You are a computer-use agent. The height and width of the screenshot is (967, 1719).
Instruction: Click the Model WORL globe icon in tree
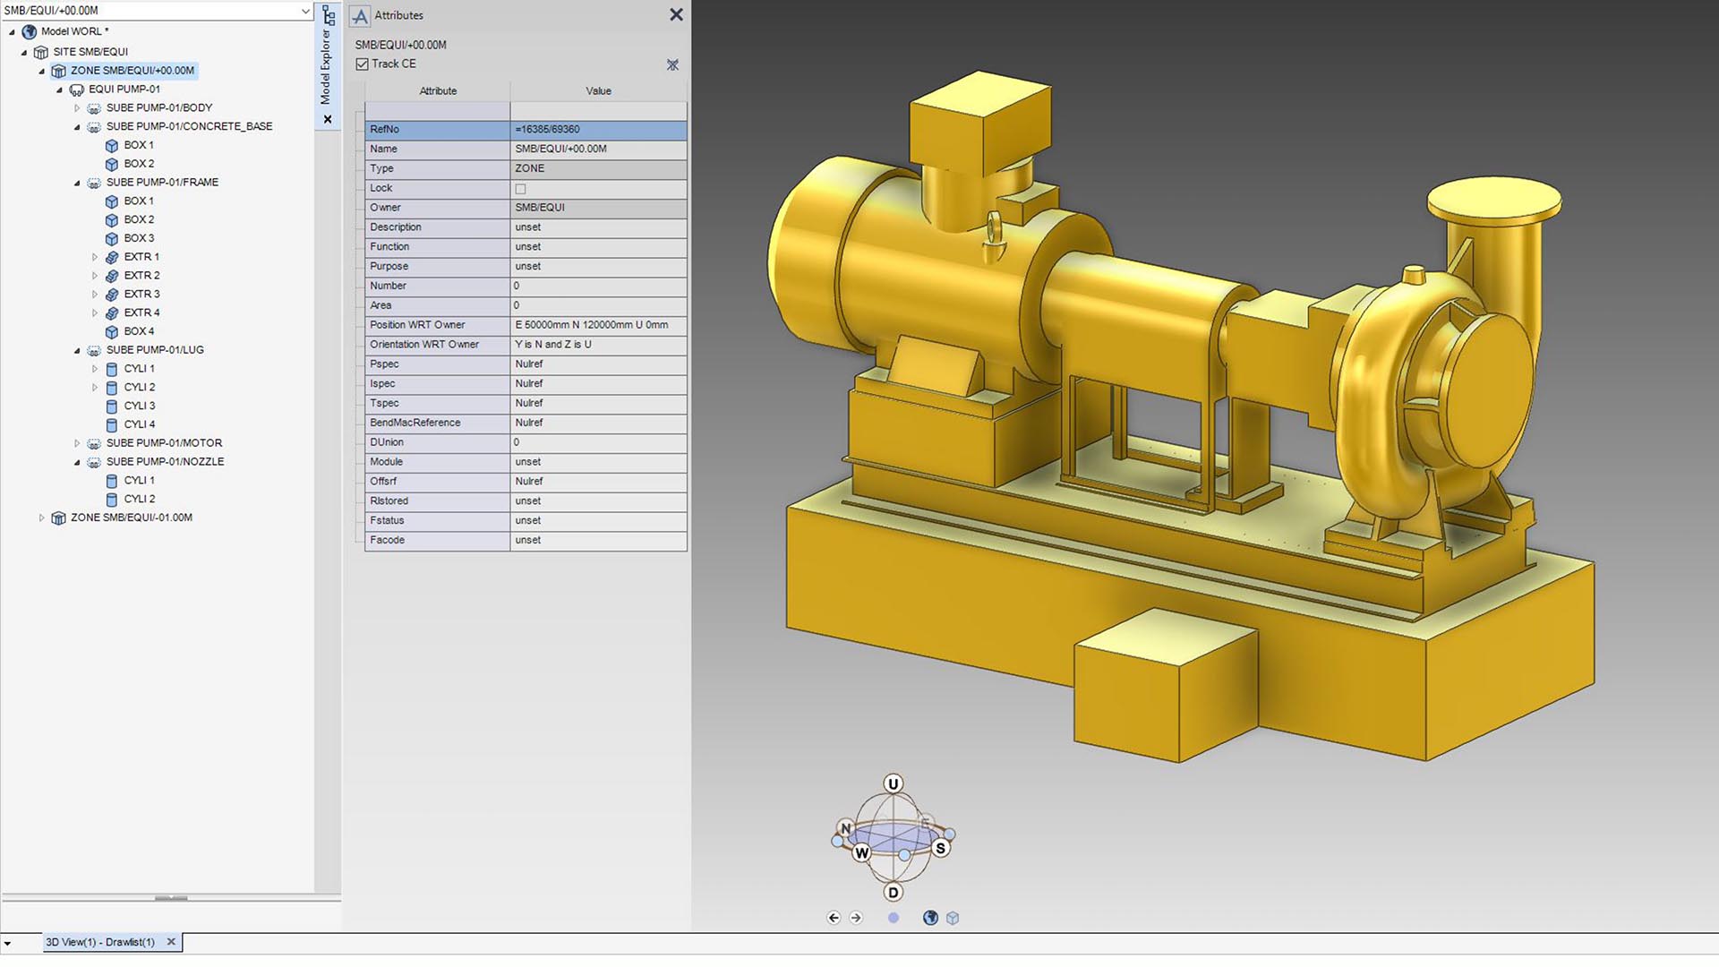tap(29, 30)
